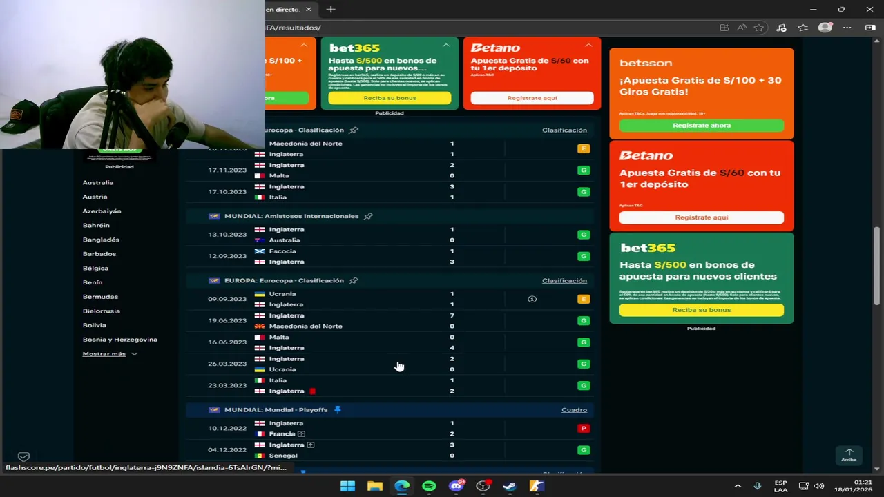This screenshot has height=497, width=884.
Task: Click the Arriba back-to-top arrow
Action: click(x=849, y=454)
